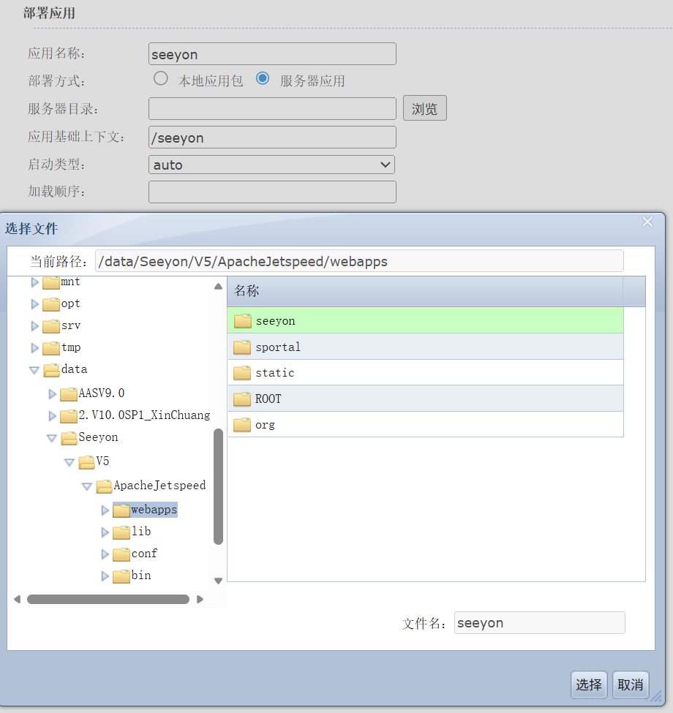Image resolution: width=673 pixels, height=713 pixels.
Task: Select the 'ROOT' row text
Action: point(268,399)
